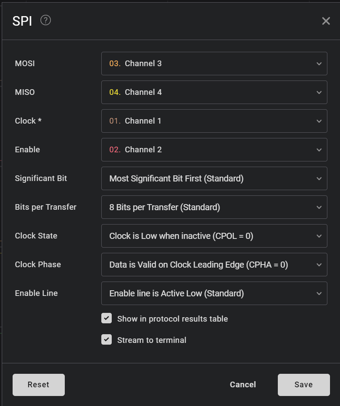Screen dimensions: 340x406
Task: Click the Reset button
Action: [x=39, y=385]
